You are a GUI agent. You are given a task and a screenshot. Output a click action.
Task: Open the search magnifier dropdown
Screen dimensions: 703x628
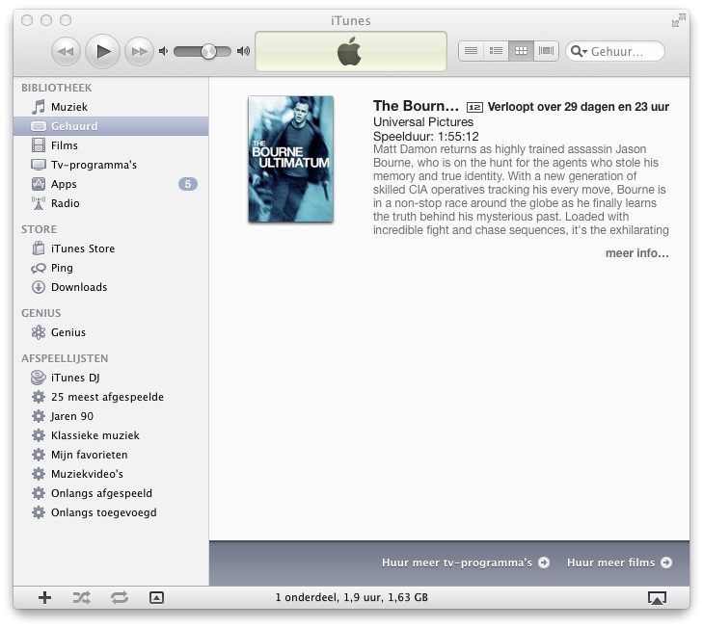[579, 51]
